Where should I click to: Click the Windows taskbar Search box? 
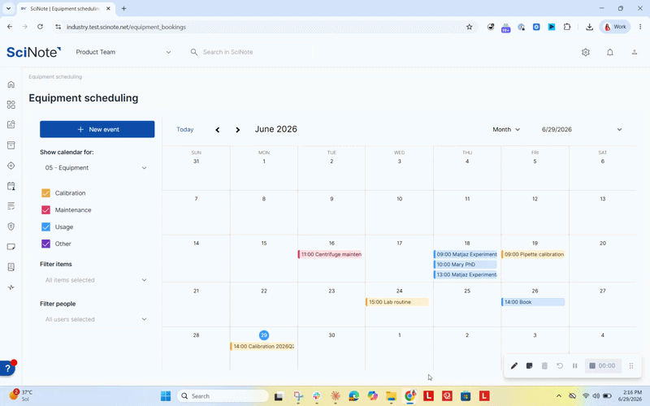coord(223,396)
